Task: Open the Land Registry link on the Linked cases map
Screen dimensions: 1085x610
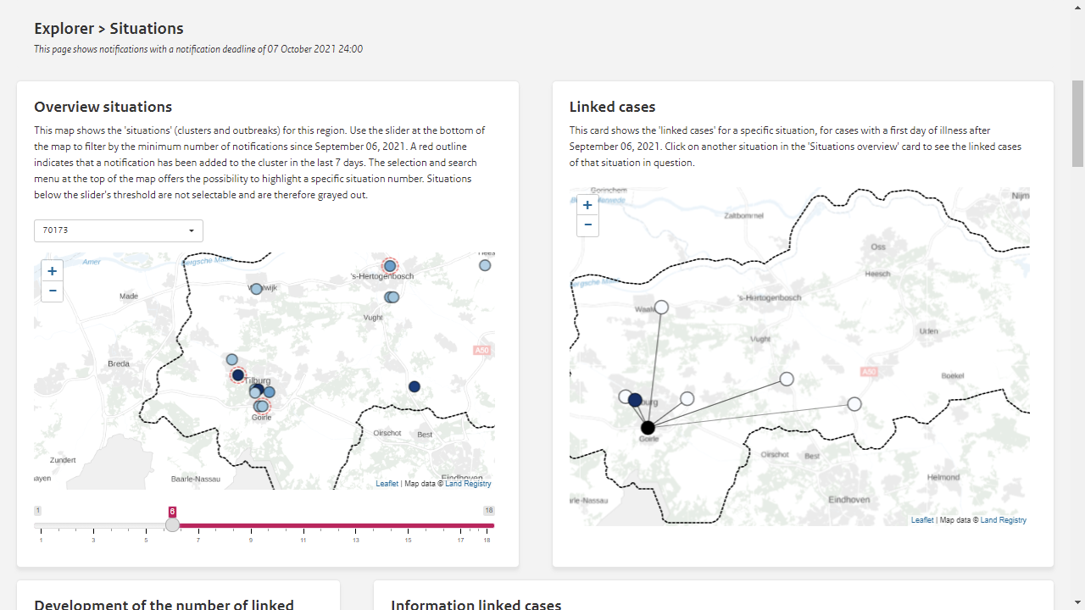Action: (x=1004, y=519)
